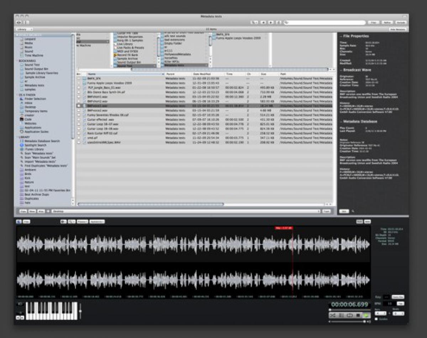Viewport: 427px width, 338px height.
Task: Open Time Machine volume in sidebar
Action: (x=34, y=55)
